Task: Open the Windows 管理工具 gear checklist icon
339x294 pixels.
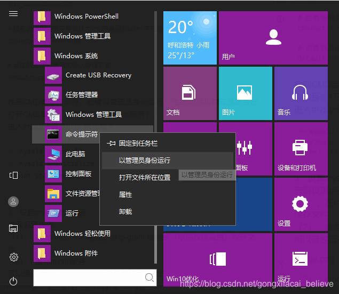Action: 53,115
